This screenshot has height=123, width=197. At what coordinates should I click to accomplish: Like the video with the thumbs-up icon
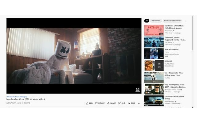click(x=87, y=103)
